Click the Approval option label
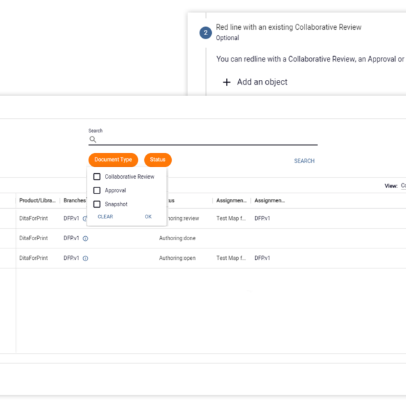The width and height of the screenshot is (406, 406). 115,190
